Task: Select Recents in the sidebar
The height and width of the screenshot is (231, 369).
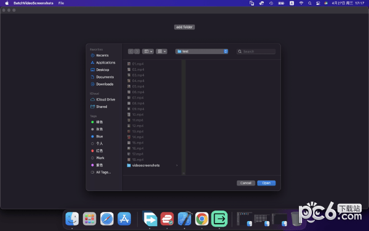Action: (x=102, y=55)
